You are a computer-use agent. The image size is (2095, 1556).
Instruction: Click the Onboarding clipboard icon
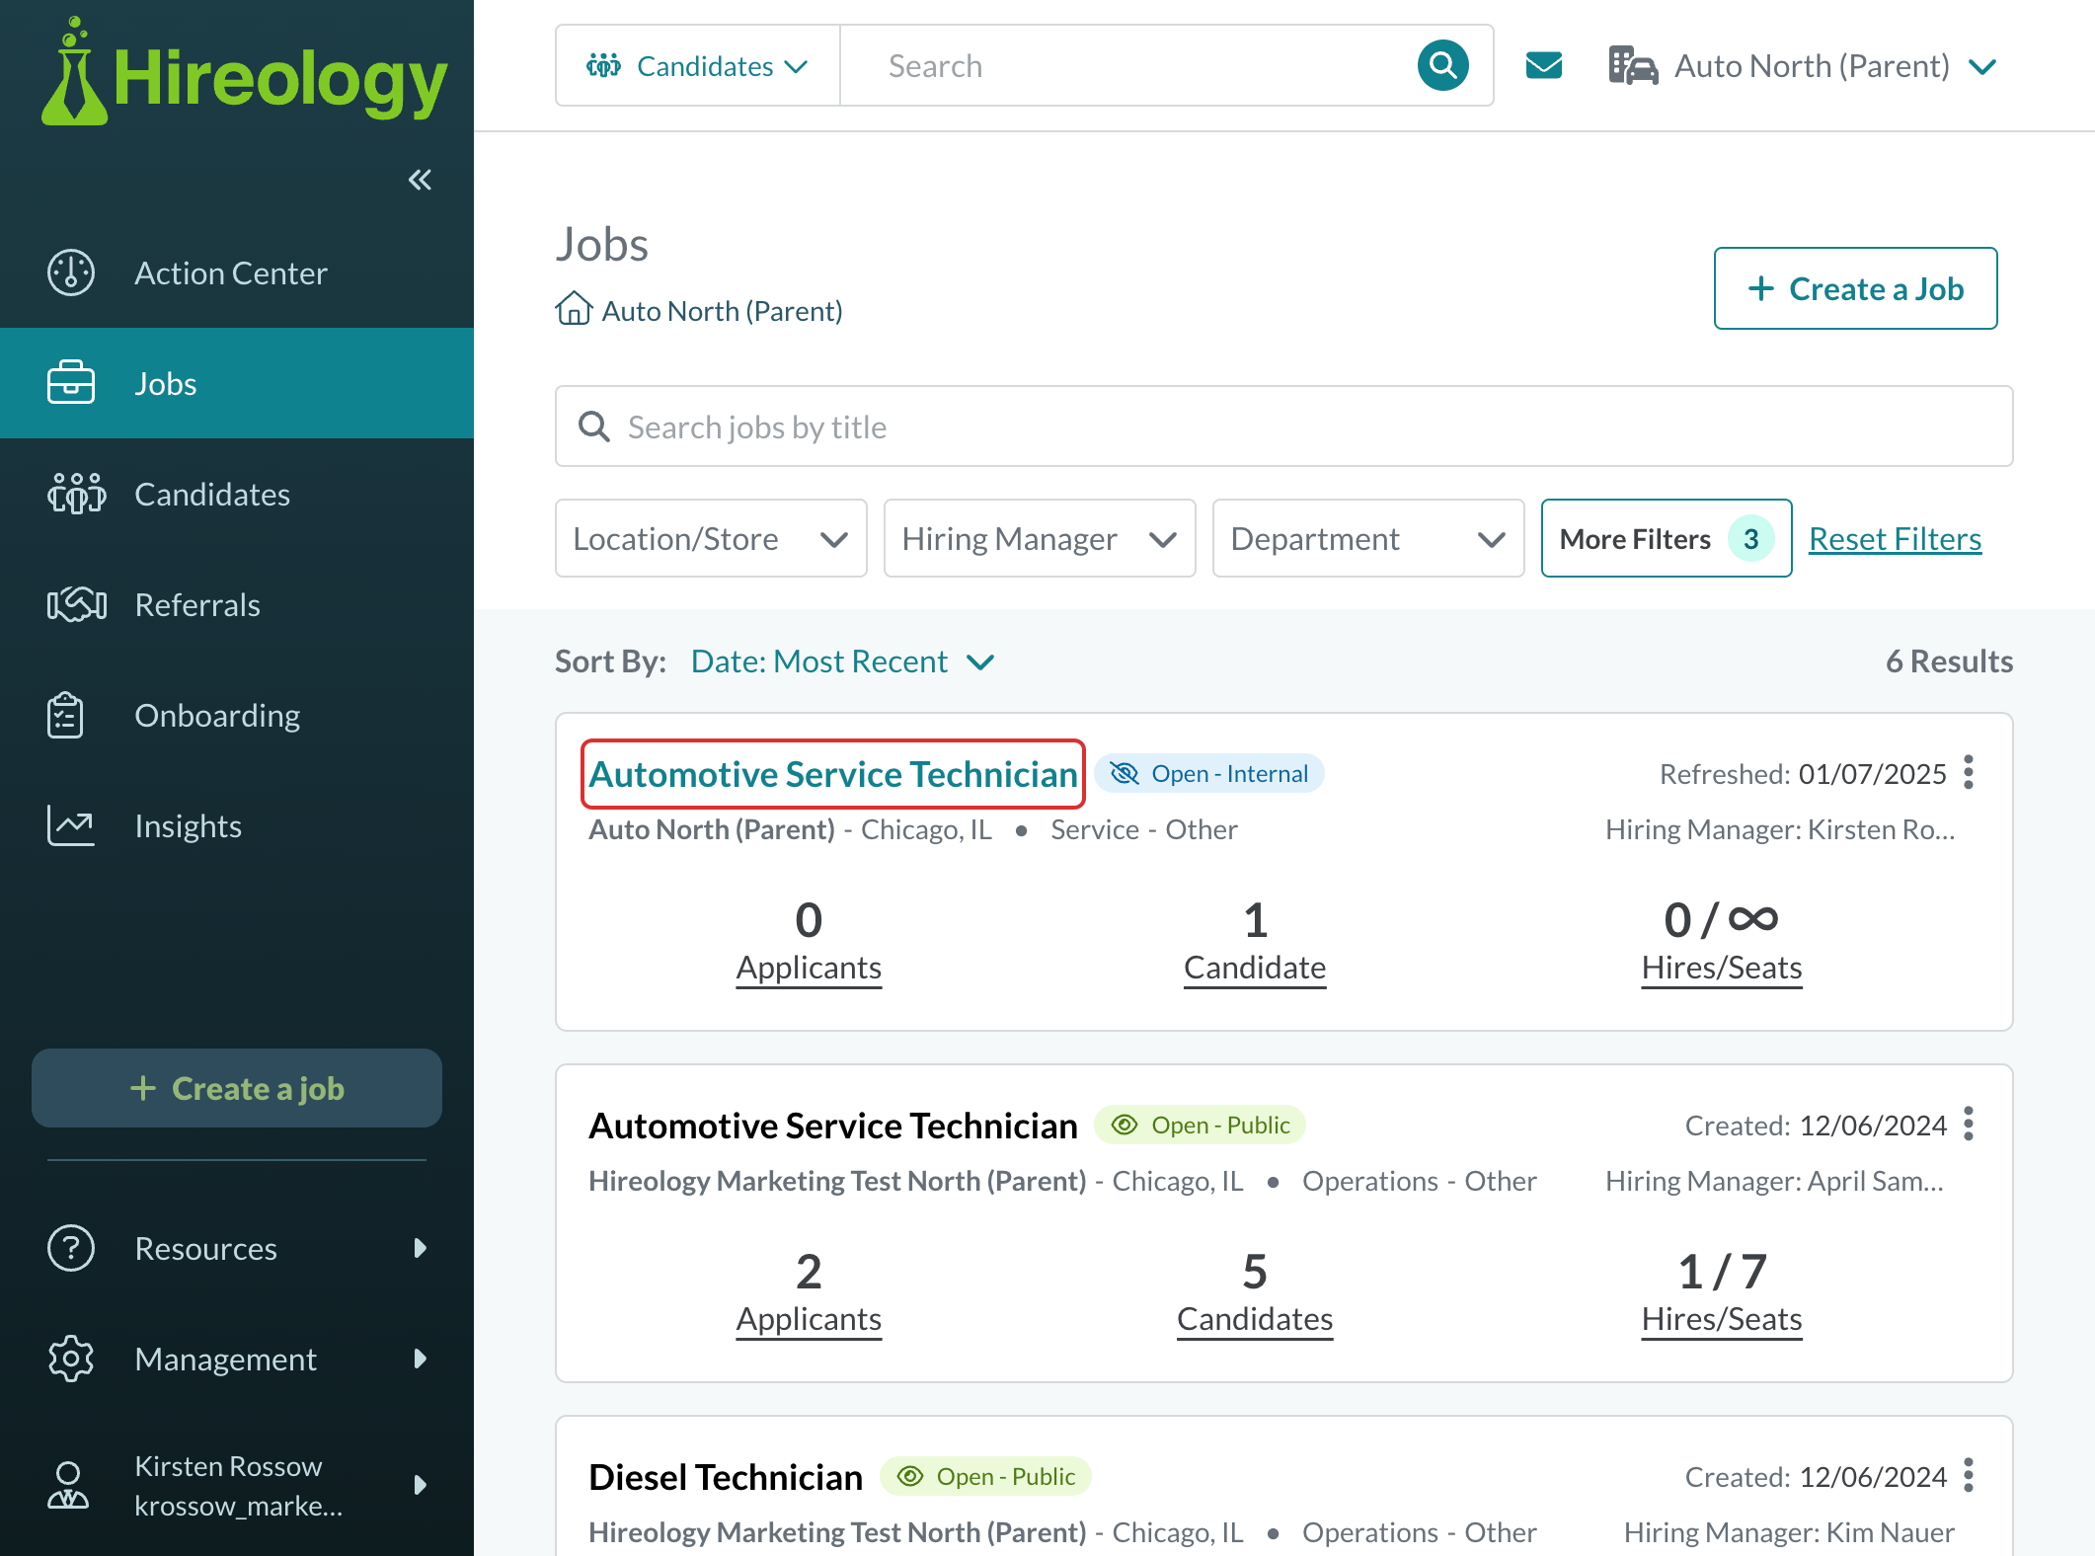65,715
